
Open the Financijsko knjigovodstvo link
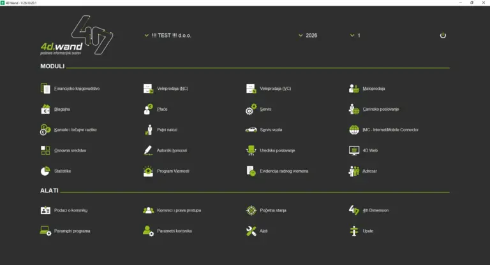[x=77, y=89]
